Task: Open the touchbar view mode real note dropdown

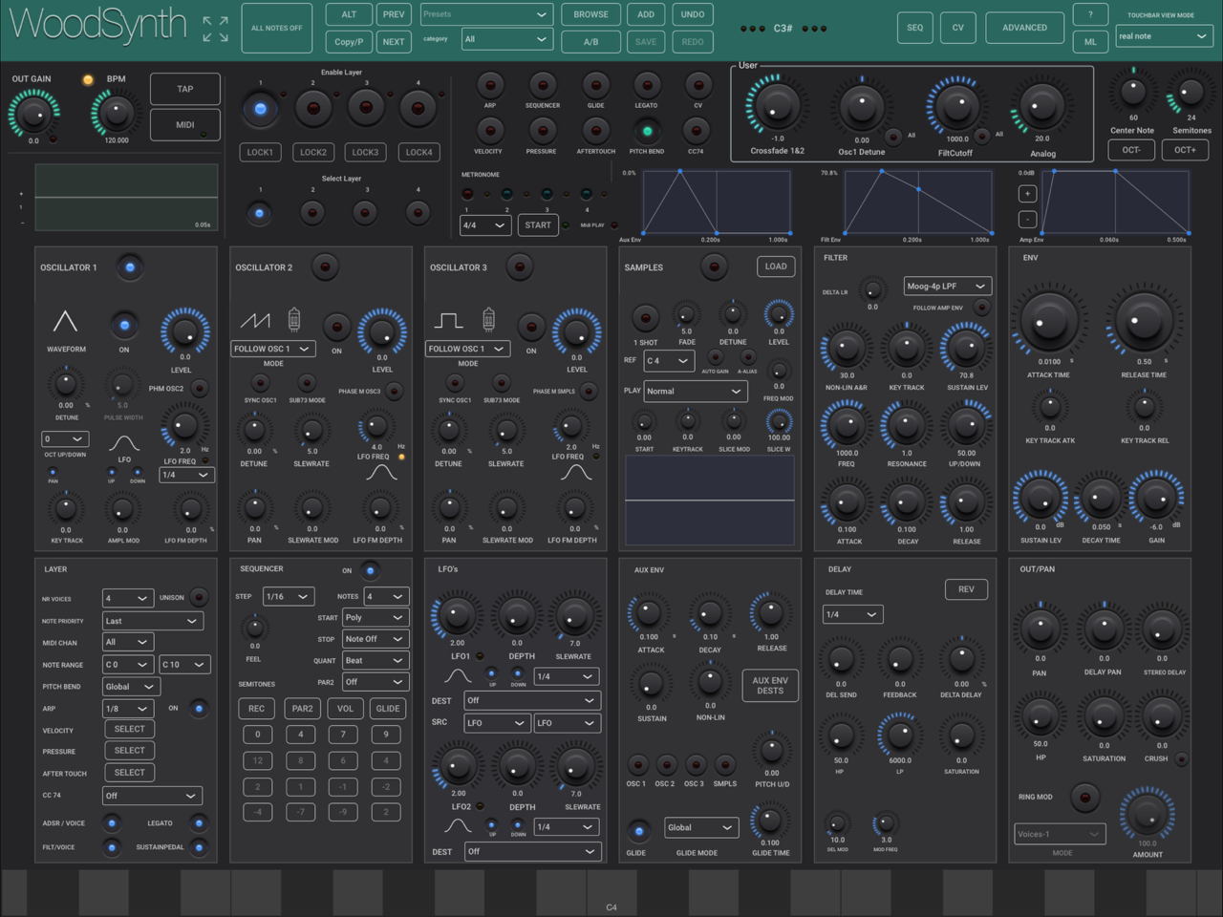Action: click(x=1165, y=36)
